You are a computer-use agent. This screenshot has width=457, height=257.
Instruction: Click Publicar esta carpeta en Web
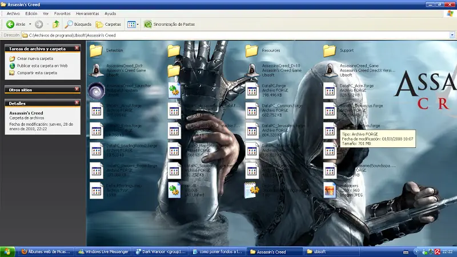[x=42, y=66]
